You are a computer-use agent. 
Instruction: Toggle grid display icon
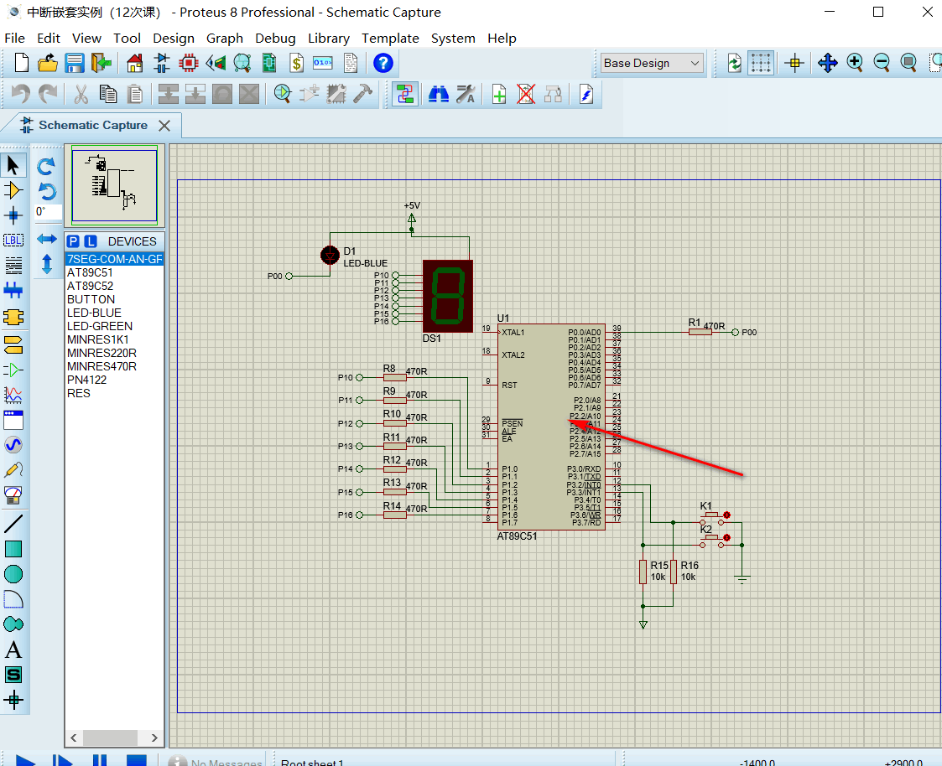coord(761,62)
